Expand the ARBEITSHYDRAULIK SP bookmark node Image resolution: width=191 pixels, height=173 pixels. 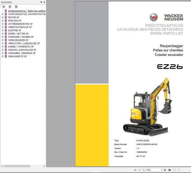pos(3,27)
